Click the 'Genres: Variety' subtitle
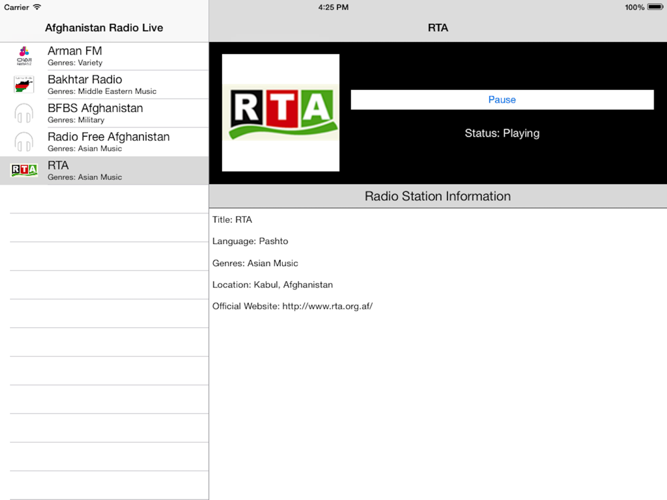This screenshot has width=667, height=500. [75, 63]
